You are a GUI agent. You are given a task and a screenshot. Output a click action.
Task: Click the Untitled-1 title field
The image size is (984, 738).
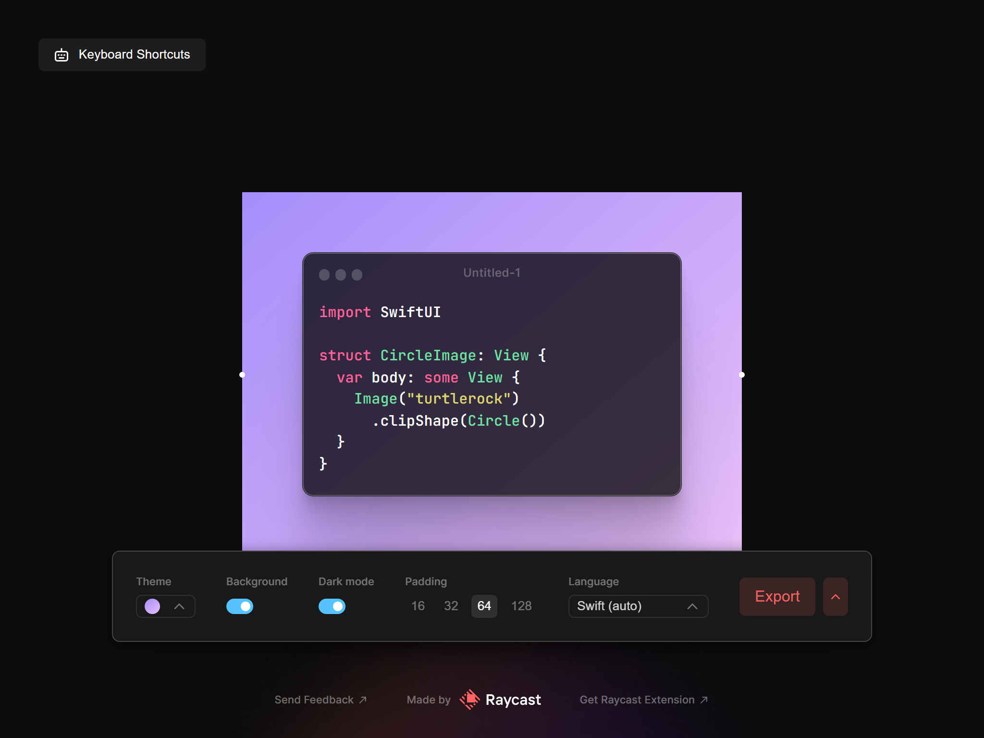[492, 273]
